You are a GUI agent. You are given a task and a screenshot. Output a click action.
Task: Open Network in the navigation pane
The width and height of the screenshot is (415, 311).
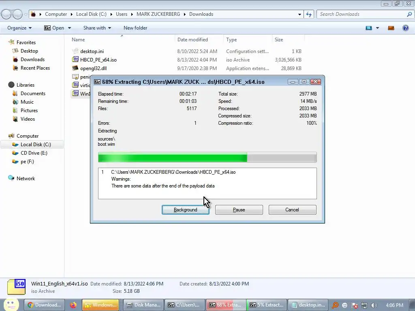pos(26,179)
